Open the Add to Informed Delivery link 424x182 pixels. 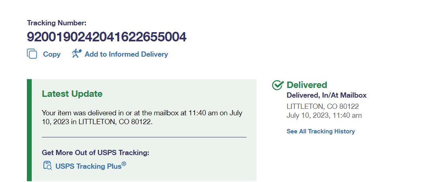click(x=126, y=54)
